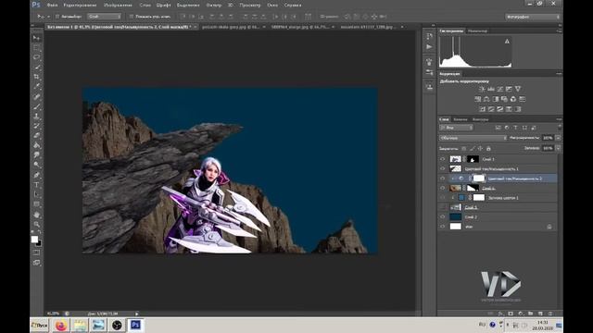Screen dimensions: 593x333
Task: Open the layer blend mode dropdown
Action: pos(473,138)
